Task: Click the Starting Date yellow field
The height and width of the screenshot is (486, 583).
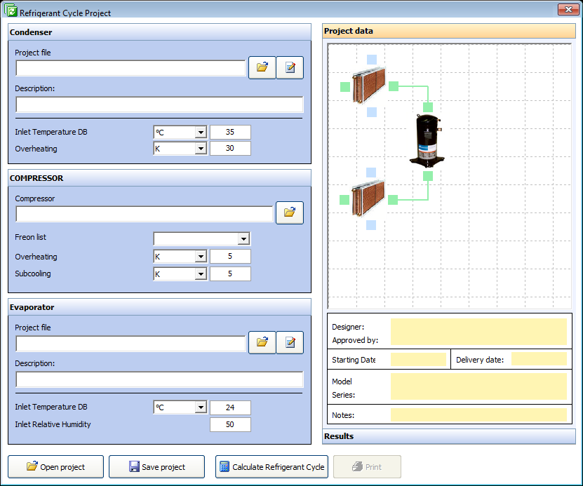Action: [418, 359]
